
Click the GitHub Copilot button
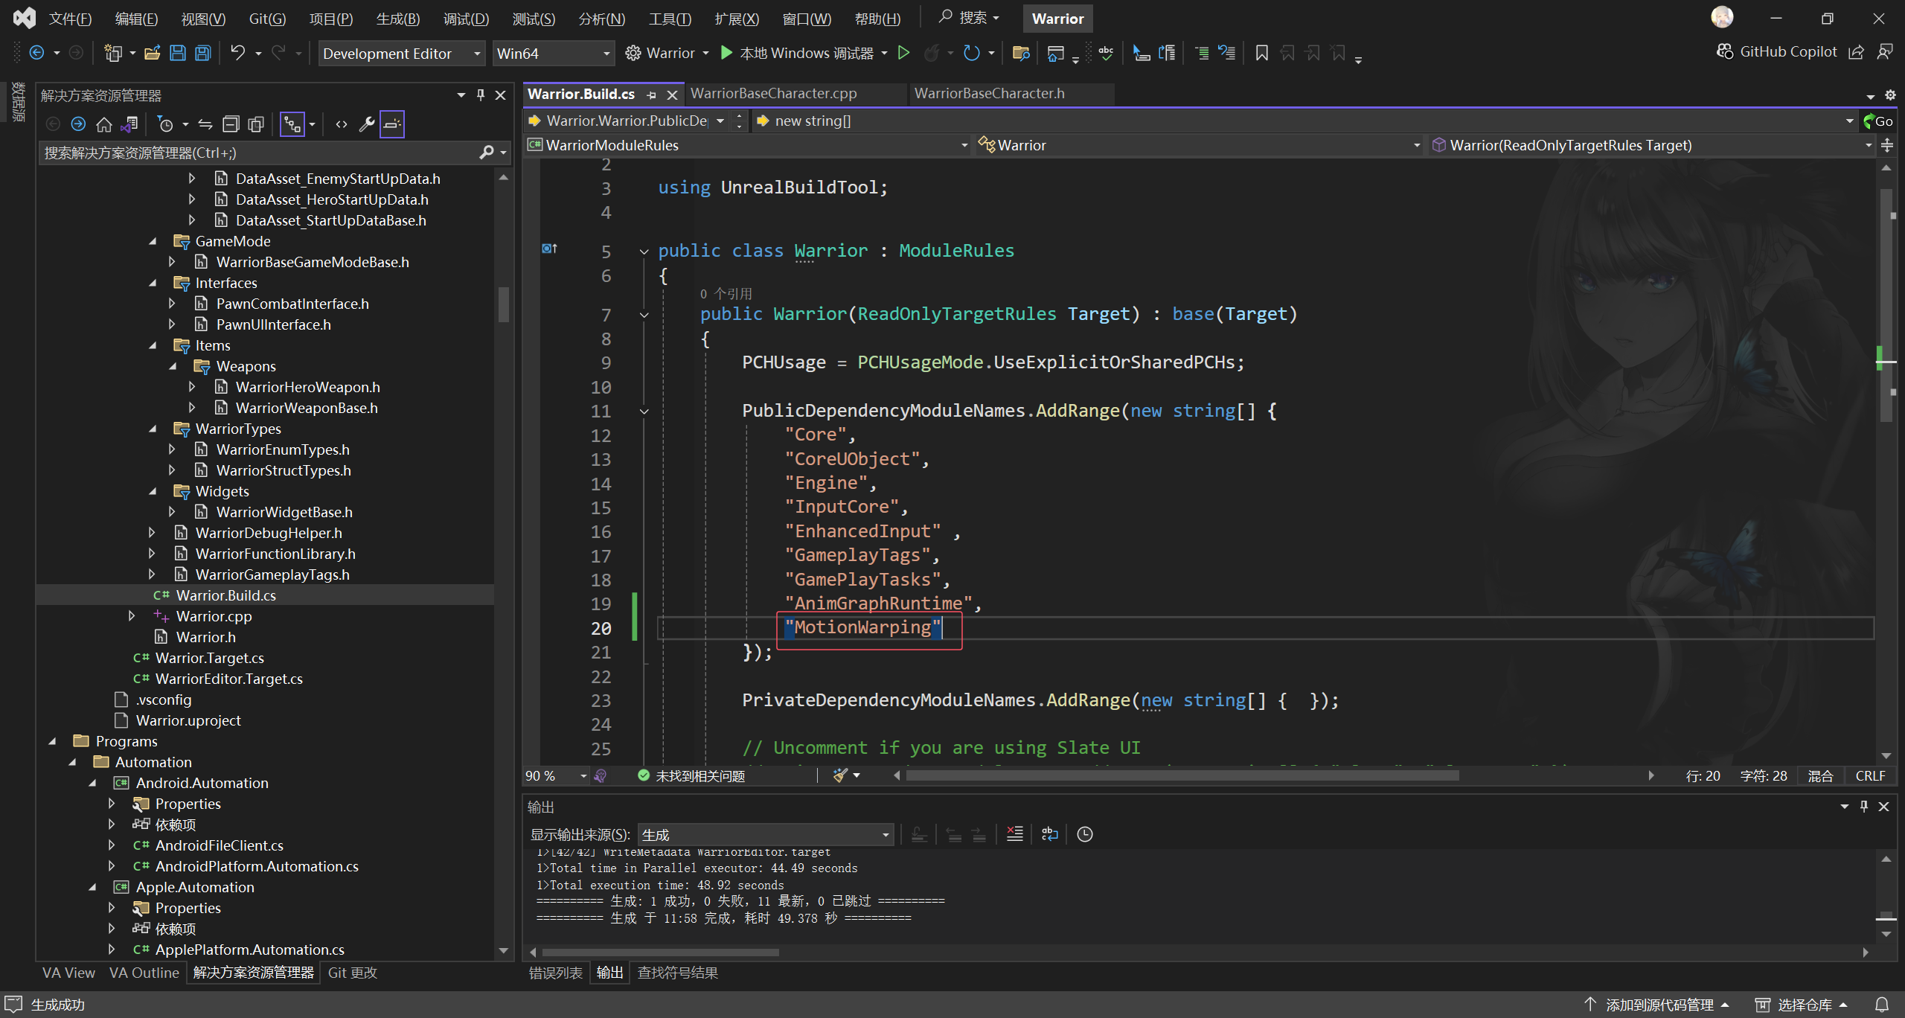[x=1777, y=51]
